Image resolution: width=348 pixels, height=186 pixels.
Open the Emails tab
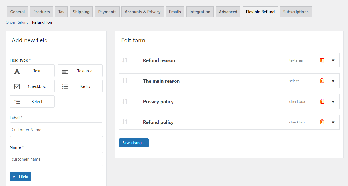pyautogui.click(x=175, y=12)
